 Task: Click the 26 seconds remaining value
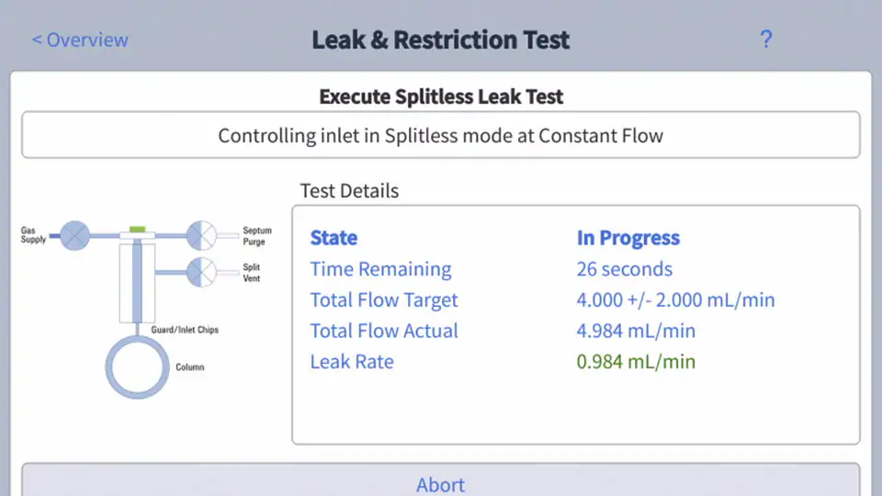point(625,269)
